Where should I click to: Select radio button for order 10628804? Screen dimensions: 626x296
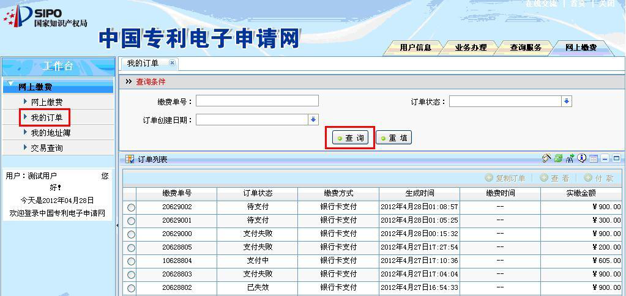coord(131,261)
